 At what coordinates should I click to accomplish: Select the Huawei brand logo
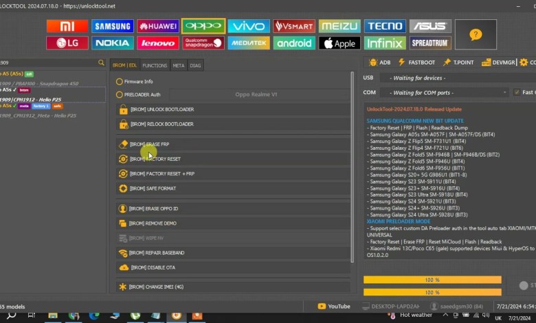[157, 26]
